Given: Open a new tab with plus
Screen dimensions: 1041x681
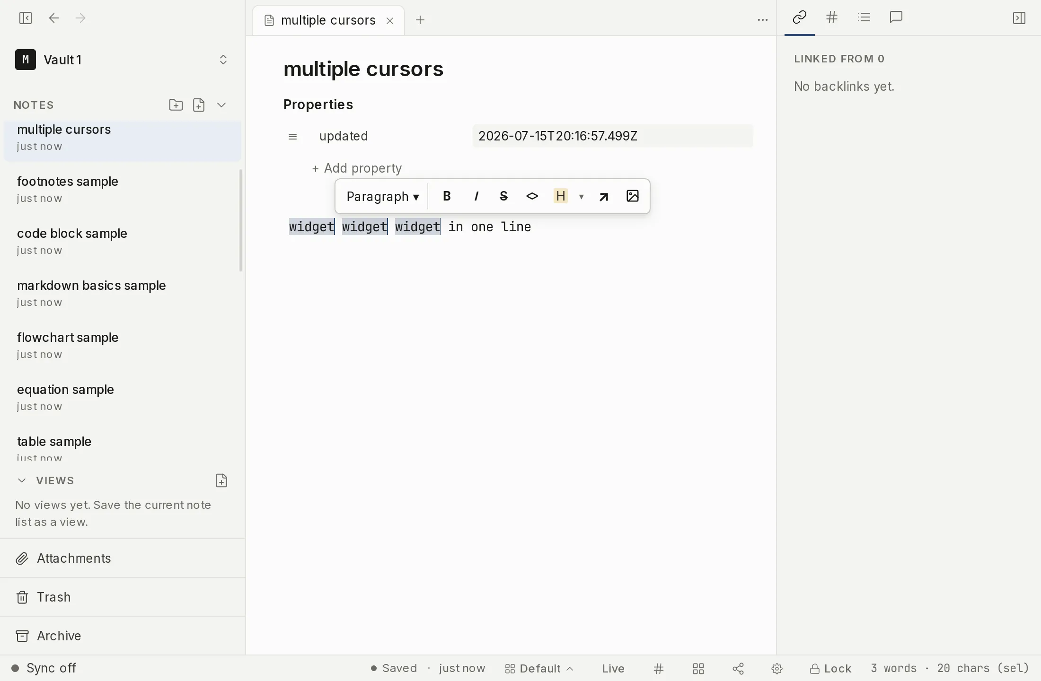Looking at the screenshot, I should point(420,20).
